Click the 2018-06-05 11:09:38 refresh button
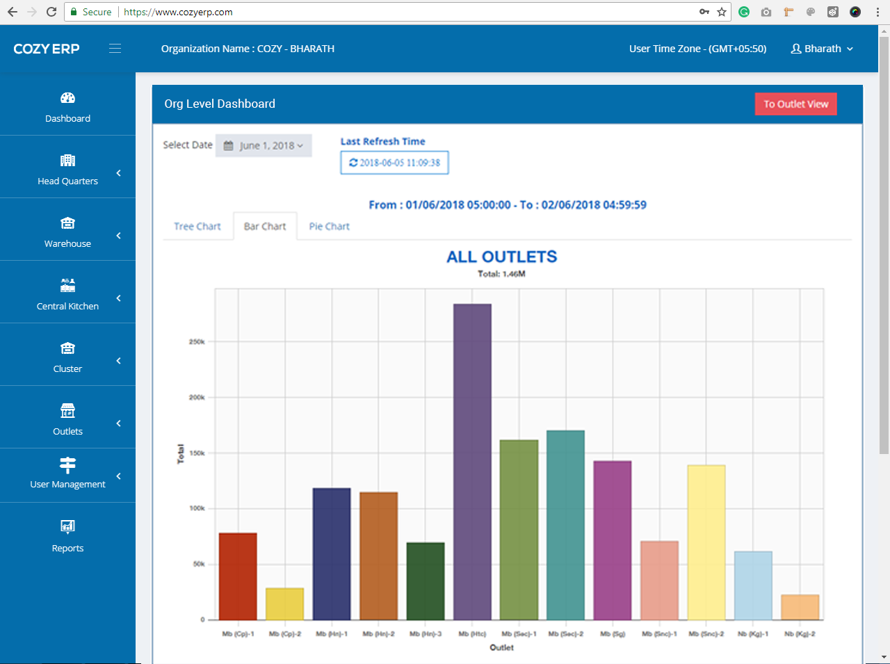Viewport: 890px width, 664px height. click(x=395, y=163)
